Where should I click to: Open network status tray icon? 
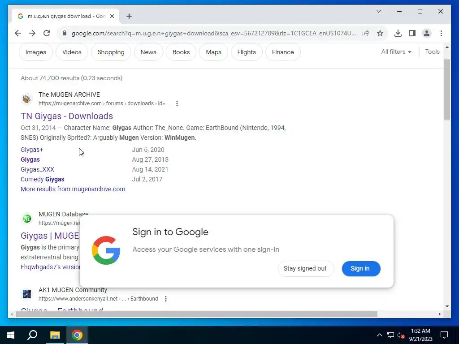tap(390, 335)
